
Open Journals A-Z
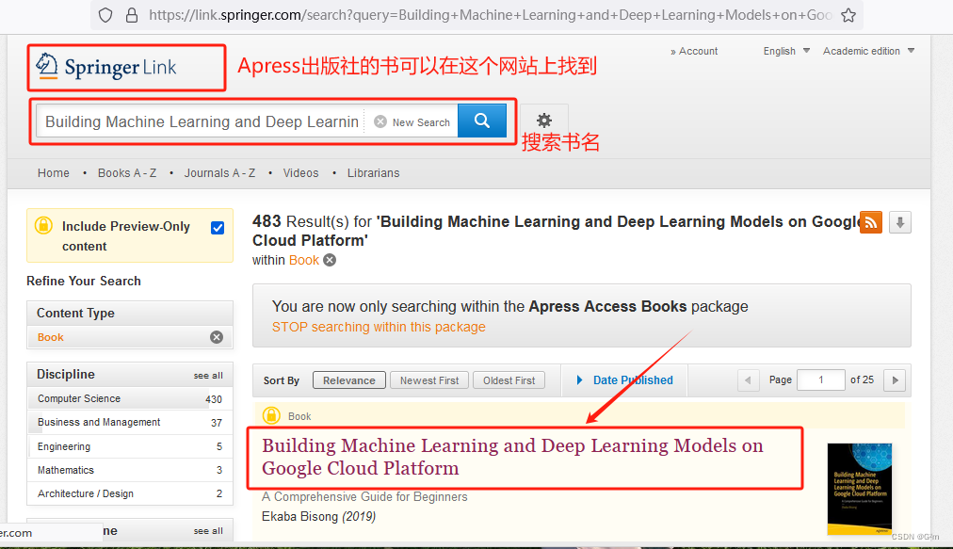coord(219,173)
